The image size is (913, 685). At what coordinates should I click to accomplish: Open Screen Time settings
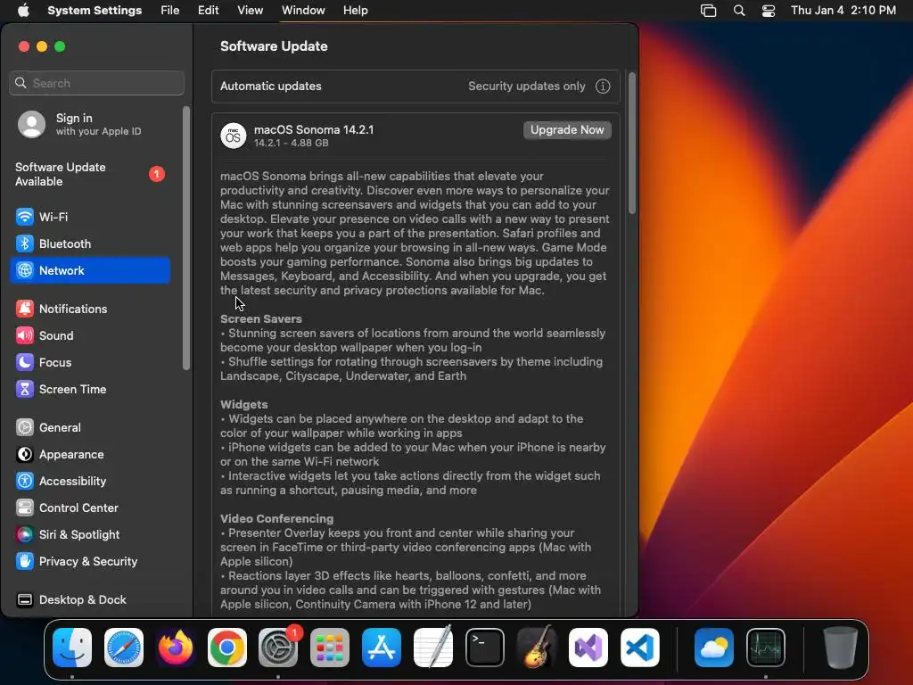click(90, 389)
